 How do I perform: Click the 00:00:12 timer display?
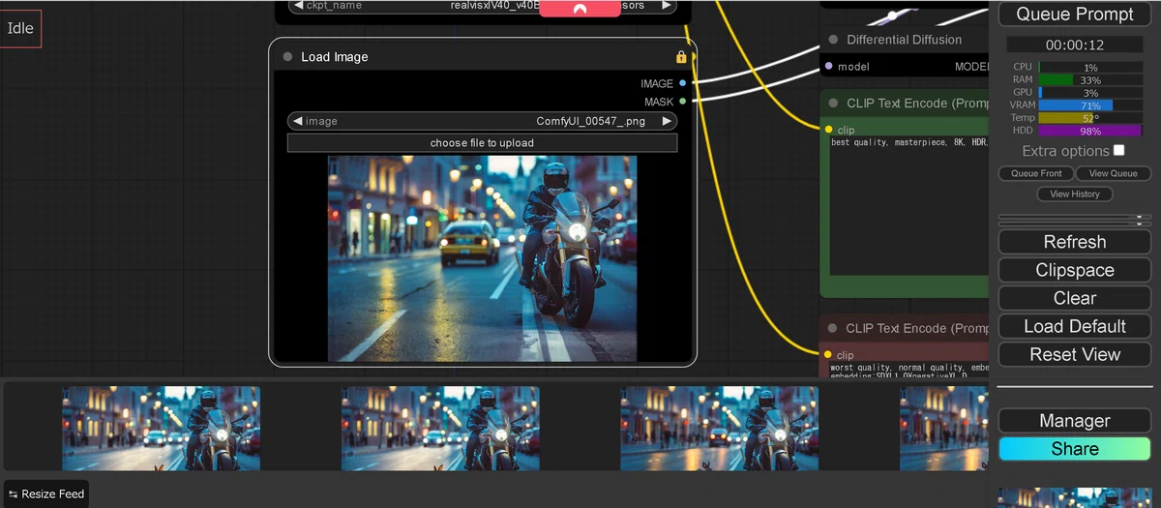1074,45
